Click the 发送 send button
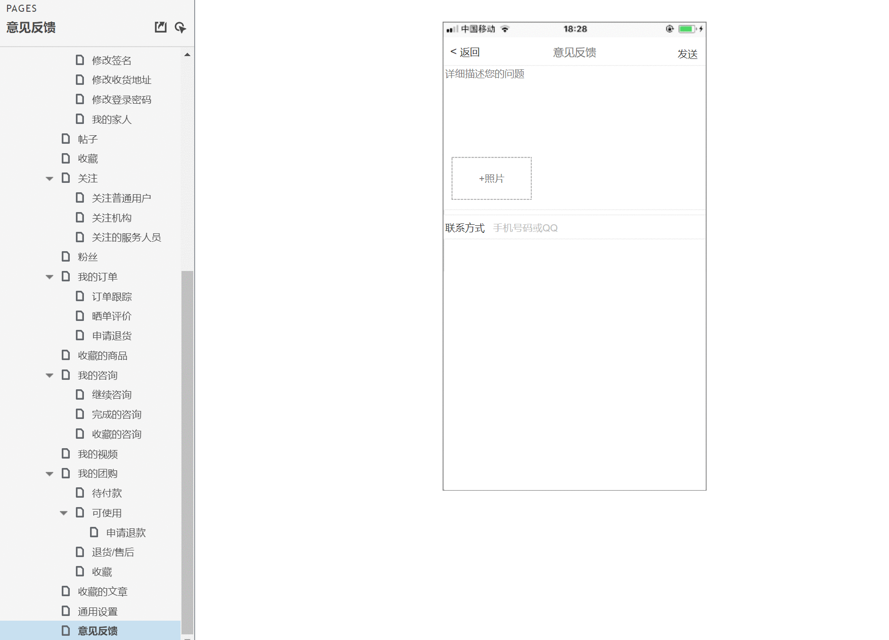The height and width of the screenshot is (640, 889). point(687,54)
